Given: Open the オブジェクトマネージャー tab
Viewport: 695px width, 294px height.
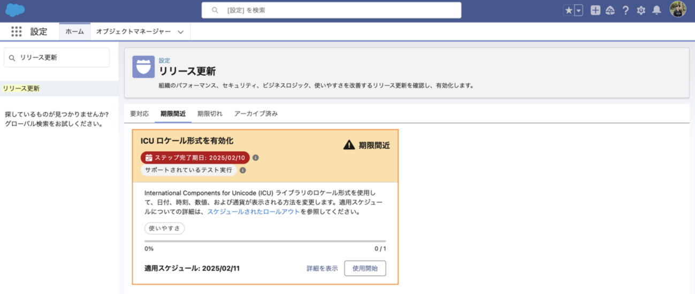Looking at the screenshot, I should [x=133, y=32].
